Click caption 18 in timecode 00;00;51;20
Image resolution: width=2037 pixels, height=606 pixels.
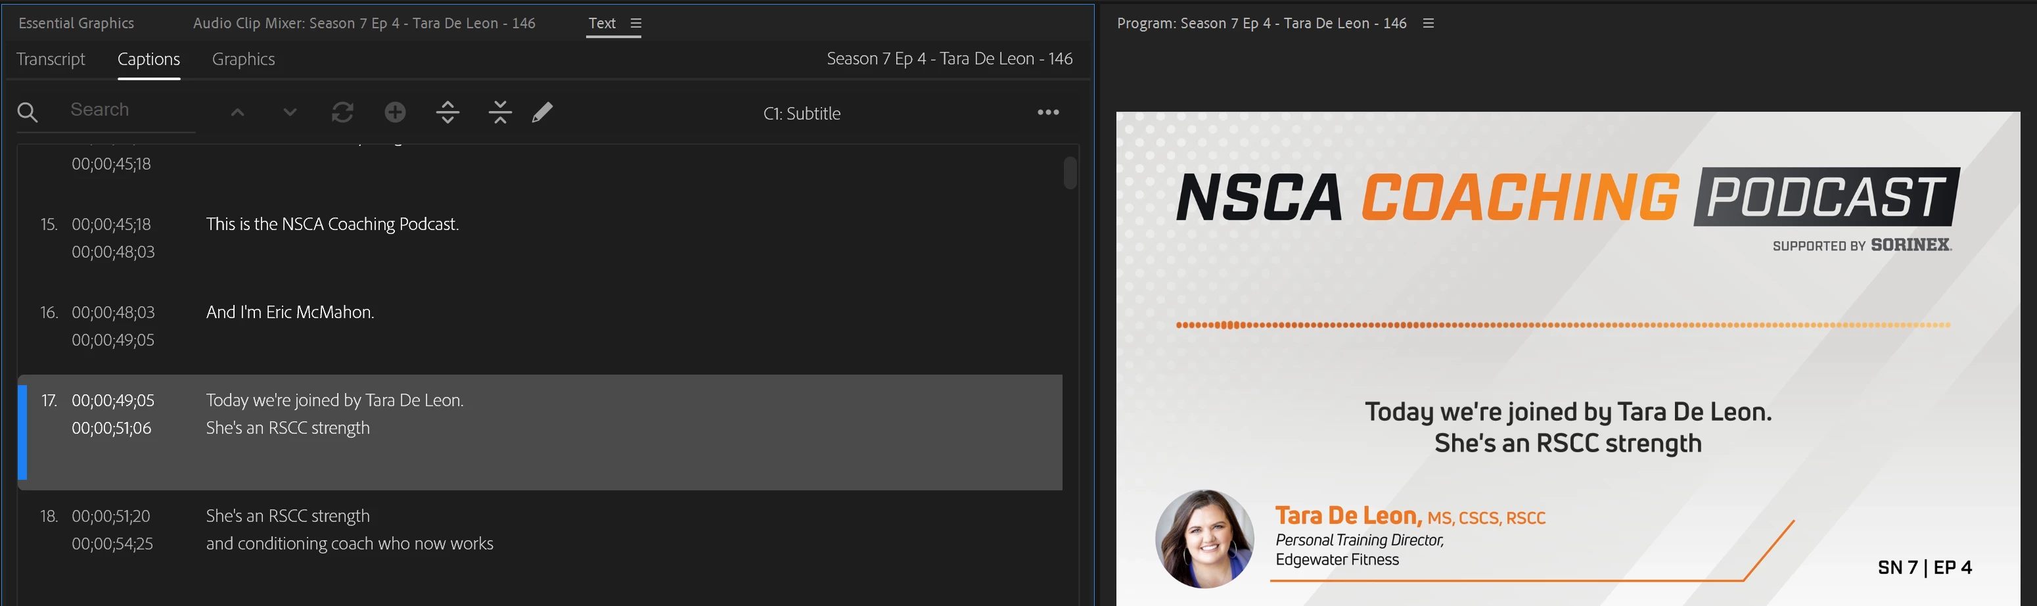[x=110, y=516]
